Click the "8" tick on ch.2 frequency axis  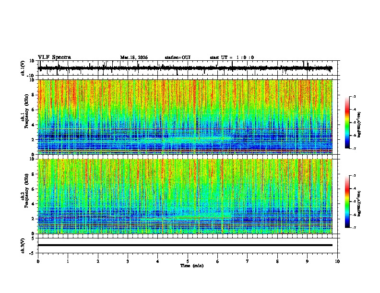pos(34,174)
